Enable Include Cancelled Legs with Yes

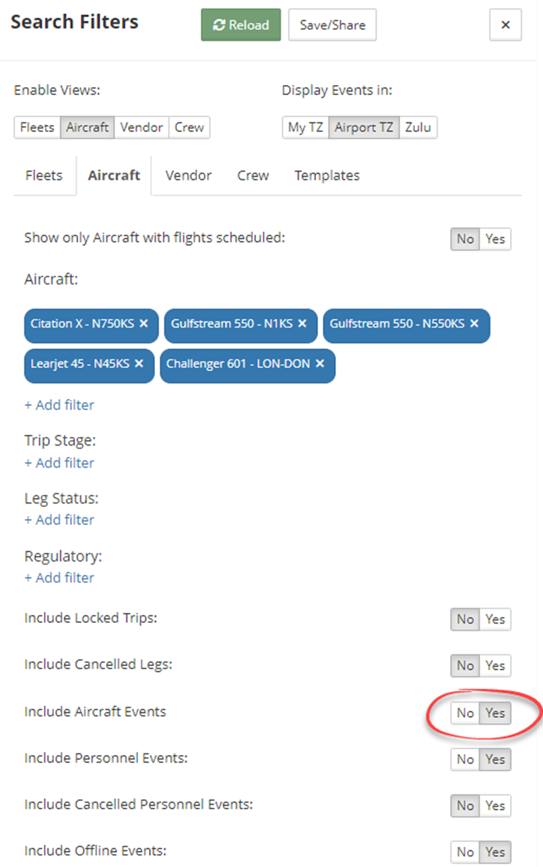click(495, 665)
